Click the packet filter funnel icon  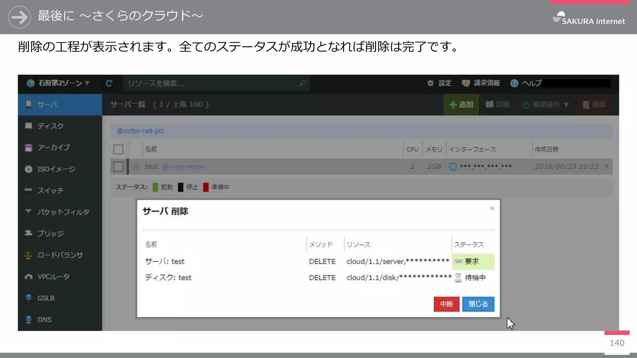point(28,212)
